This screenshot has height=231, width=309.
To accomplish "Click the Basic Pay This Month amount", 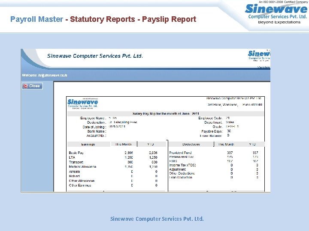I will click(129, 153).
